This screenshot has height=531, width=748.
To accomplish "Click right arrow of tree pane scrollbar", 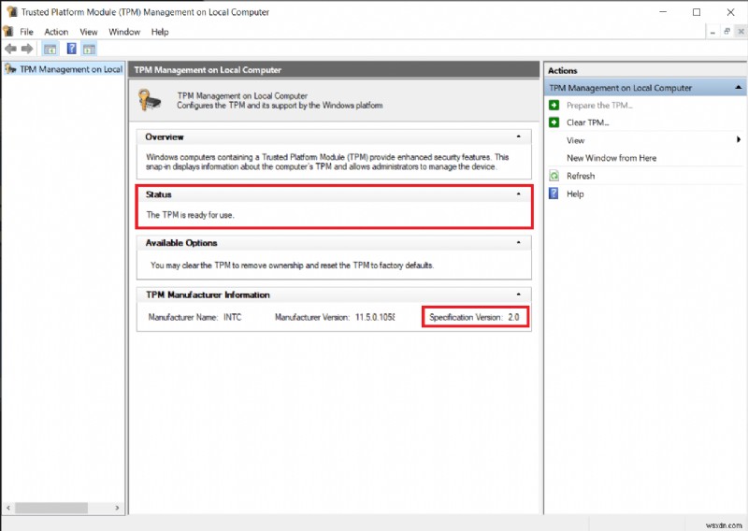I will tap(118, 508).
